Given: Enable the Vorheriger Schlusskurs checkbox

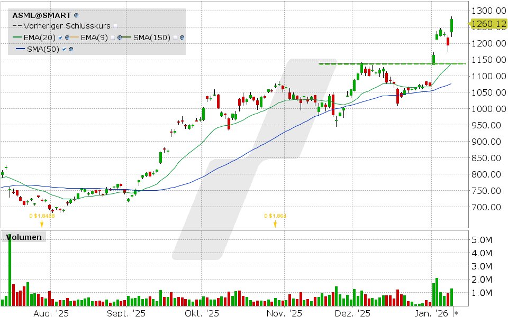Looking at the screenshot, I should click(x=115, y=25).
